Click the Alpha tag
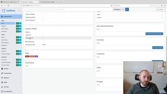167x94 pixels. click(27, 56)
